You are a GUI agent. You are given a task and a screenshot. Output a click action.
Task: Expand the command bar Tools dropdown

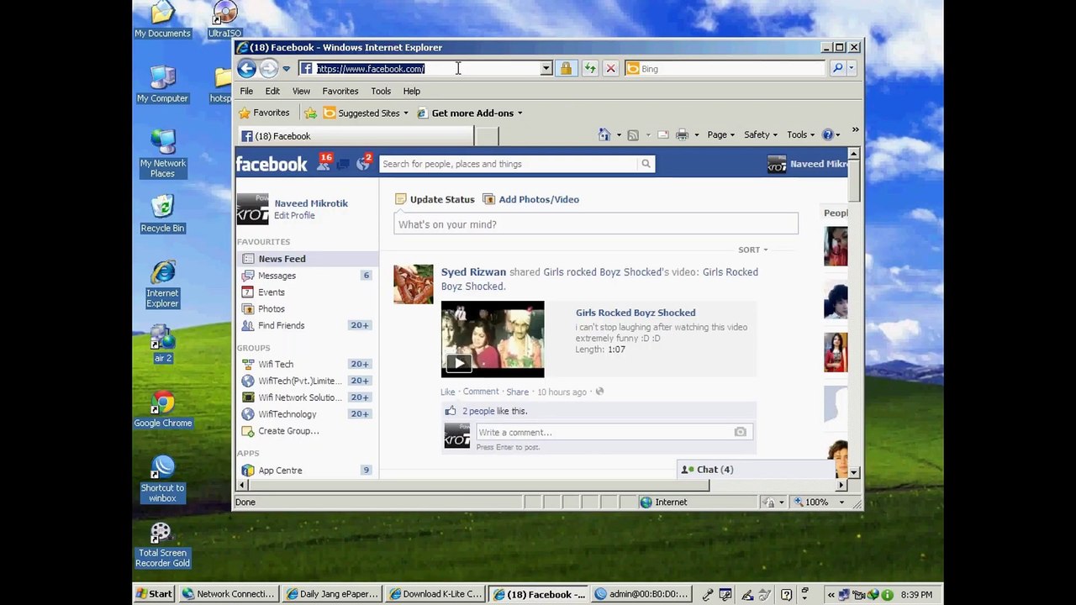800,134
